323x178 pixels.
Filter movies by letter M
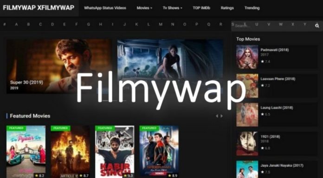[161, 24]
